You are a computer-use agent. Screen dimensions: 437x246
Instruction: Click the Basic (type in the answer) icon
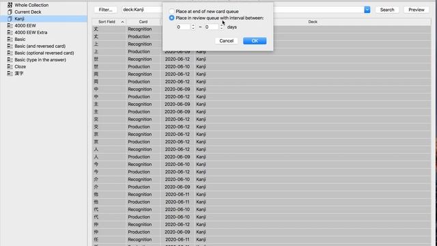click(10, 59)
